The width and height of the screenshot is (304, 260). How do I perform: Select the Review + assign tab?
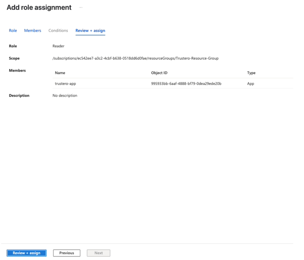[90, 31]
